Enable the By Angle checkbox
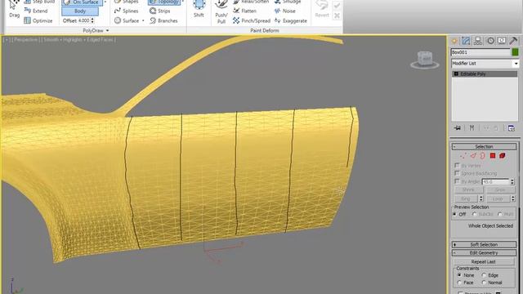Image resolution: width=523 pixels, height=294 pixels. tap(458, 181)
